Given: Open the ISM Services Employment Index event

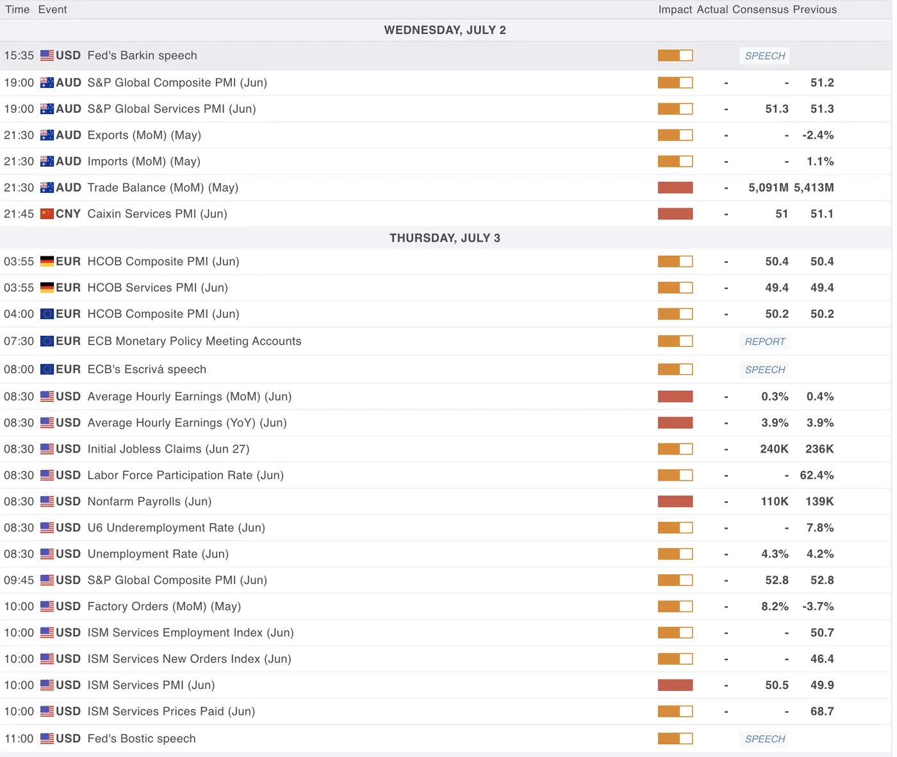Looking at the screenshot, I should pos(191,633).
